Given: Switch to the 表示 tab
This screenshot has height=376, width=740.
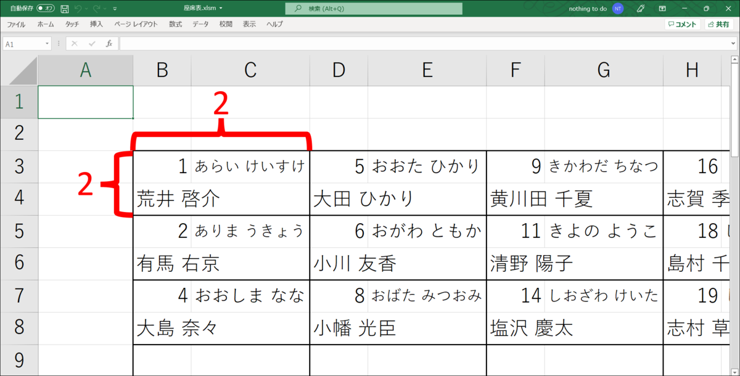Looking at the screenshot, I should [x=249, y=24].
